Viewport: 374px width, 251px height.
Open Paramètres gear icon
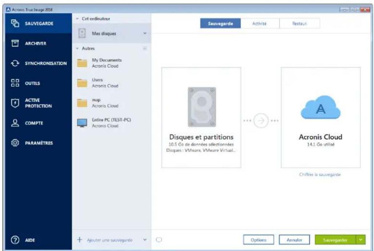(15, 143)
